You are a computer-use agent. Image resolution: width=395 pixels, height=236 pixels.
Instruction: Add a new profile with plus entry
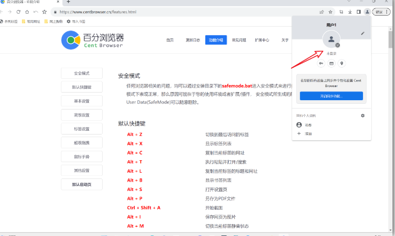331,134
